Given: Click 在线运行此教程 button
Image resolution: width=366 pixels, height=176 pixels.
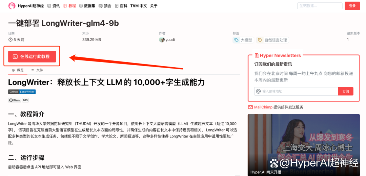Looking at the screenshot, I should click(32, 56).
